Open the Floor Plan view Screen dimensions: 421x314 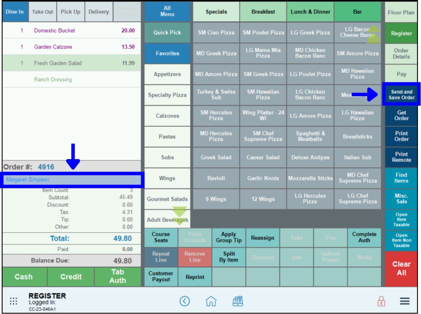[x=401, y=12]
